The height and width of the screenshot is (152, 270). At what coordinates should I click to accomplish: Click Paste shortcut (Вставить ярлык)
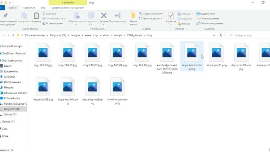52,23
